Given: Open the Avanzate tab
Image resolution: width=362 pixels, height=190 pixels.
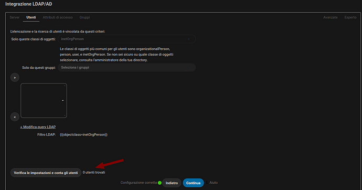Looking at the screenshot, I should click(x=331, y=17).
